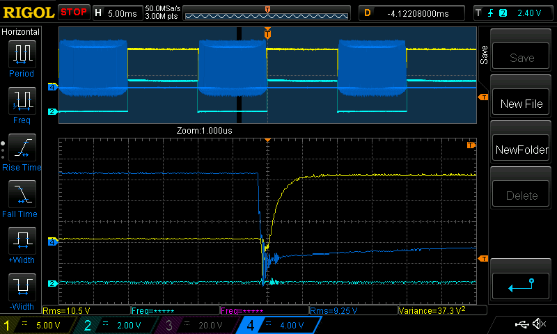This screenshot has width=557, height=334.
Task: Select the +Width measurement icon
Action: click(21, 242)
